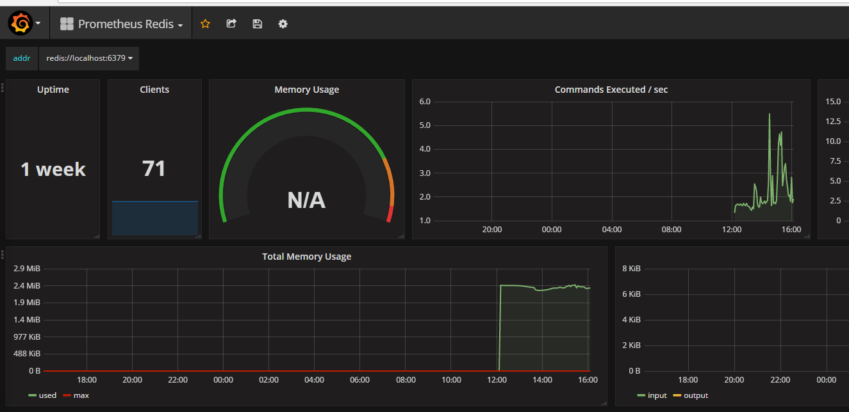Save the dashboard with floppy icon
The image size is (849, 412).
pyautogui.click(x=257, y=24)
